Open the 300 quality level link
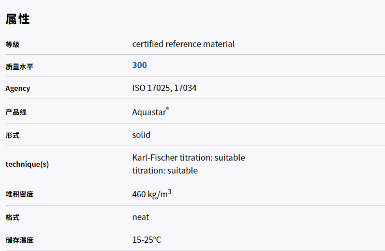Viewport: 385px width, 251px height. tap(139, 65)
